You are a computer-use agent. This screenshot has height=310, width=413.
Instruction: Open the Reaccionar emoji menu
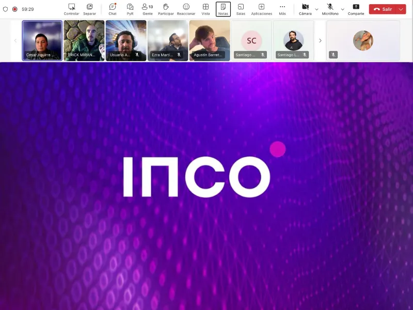coord(186,9)
